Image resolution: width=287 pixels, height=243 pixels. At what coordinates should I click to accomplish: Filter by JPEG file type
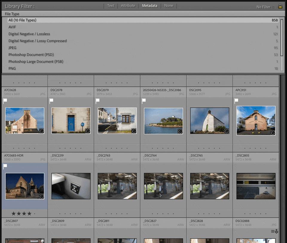[143, 48]
